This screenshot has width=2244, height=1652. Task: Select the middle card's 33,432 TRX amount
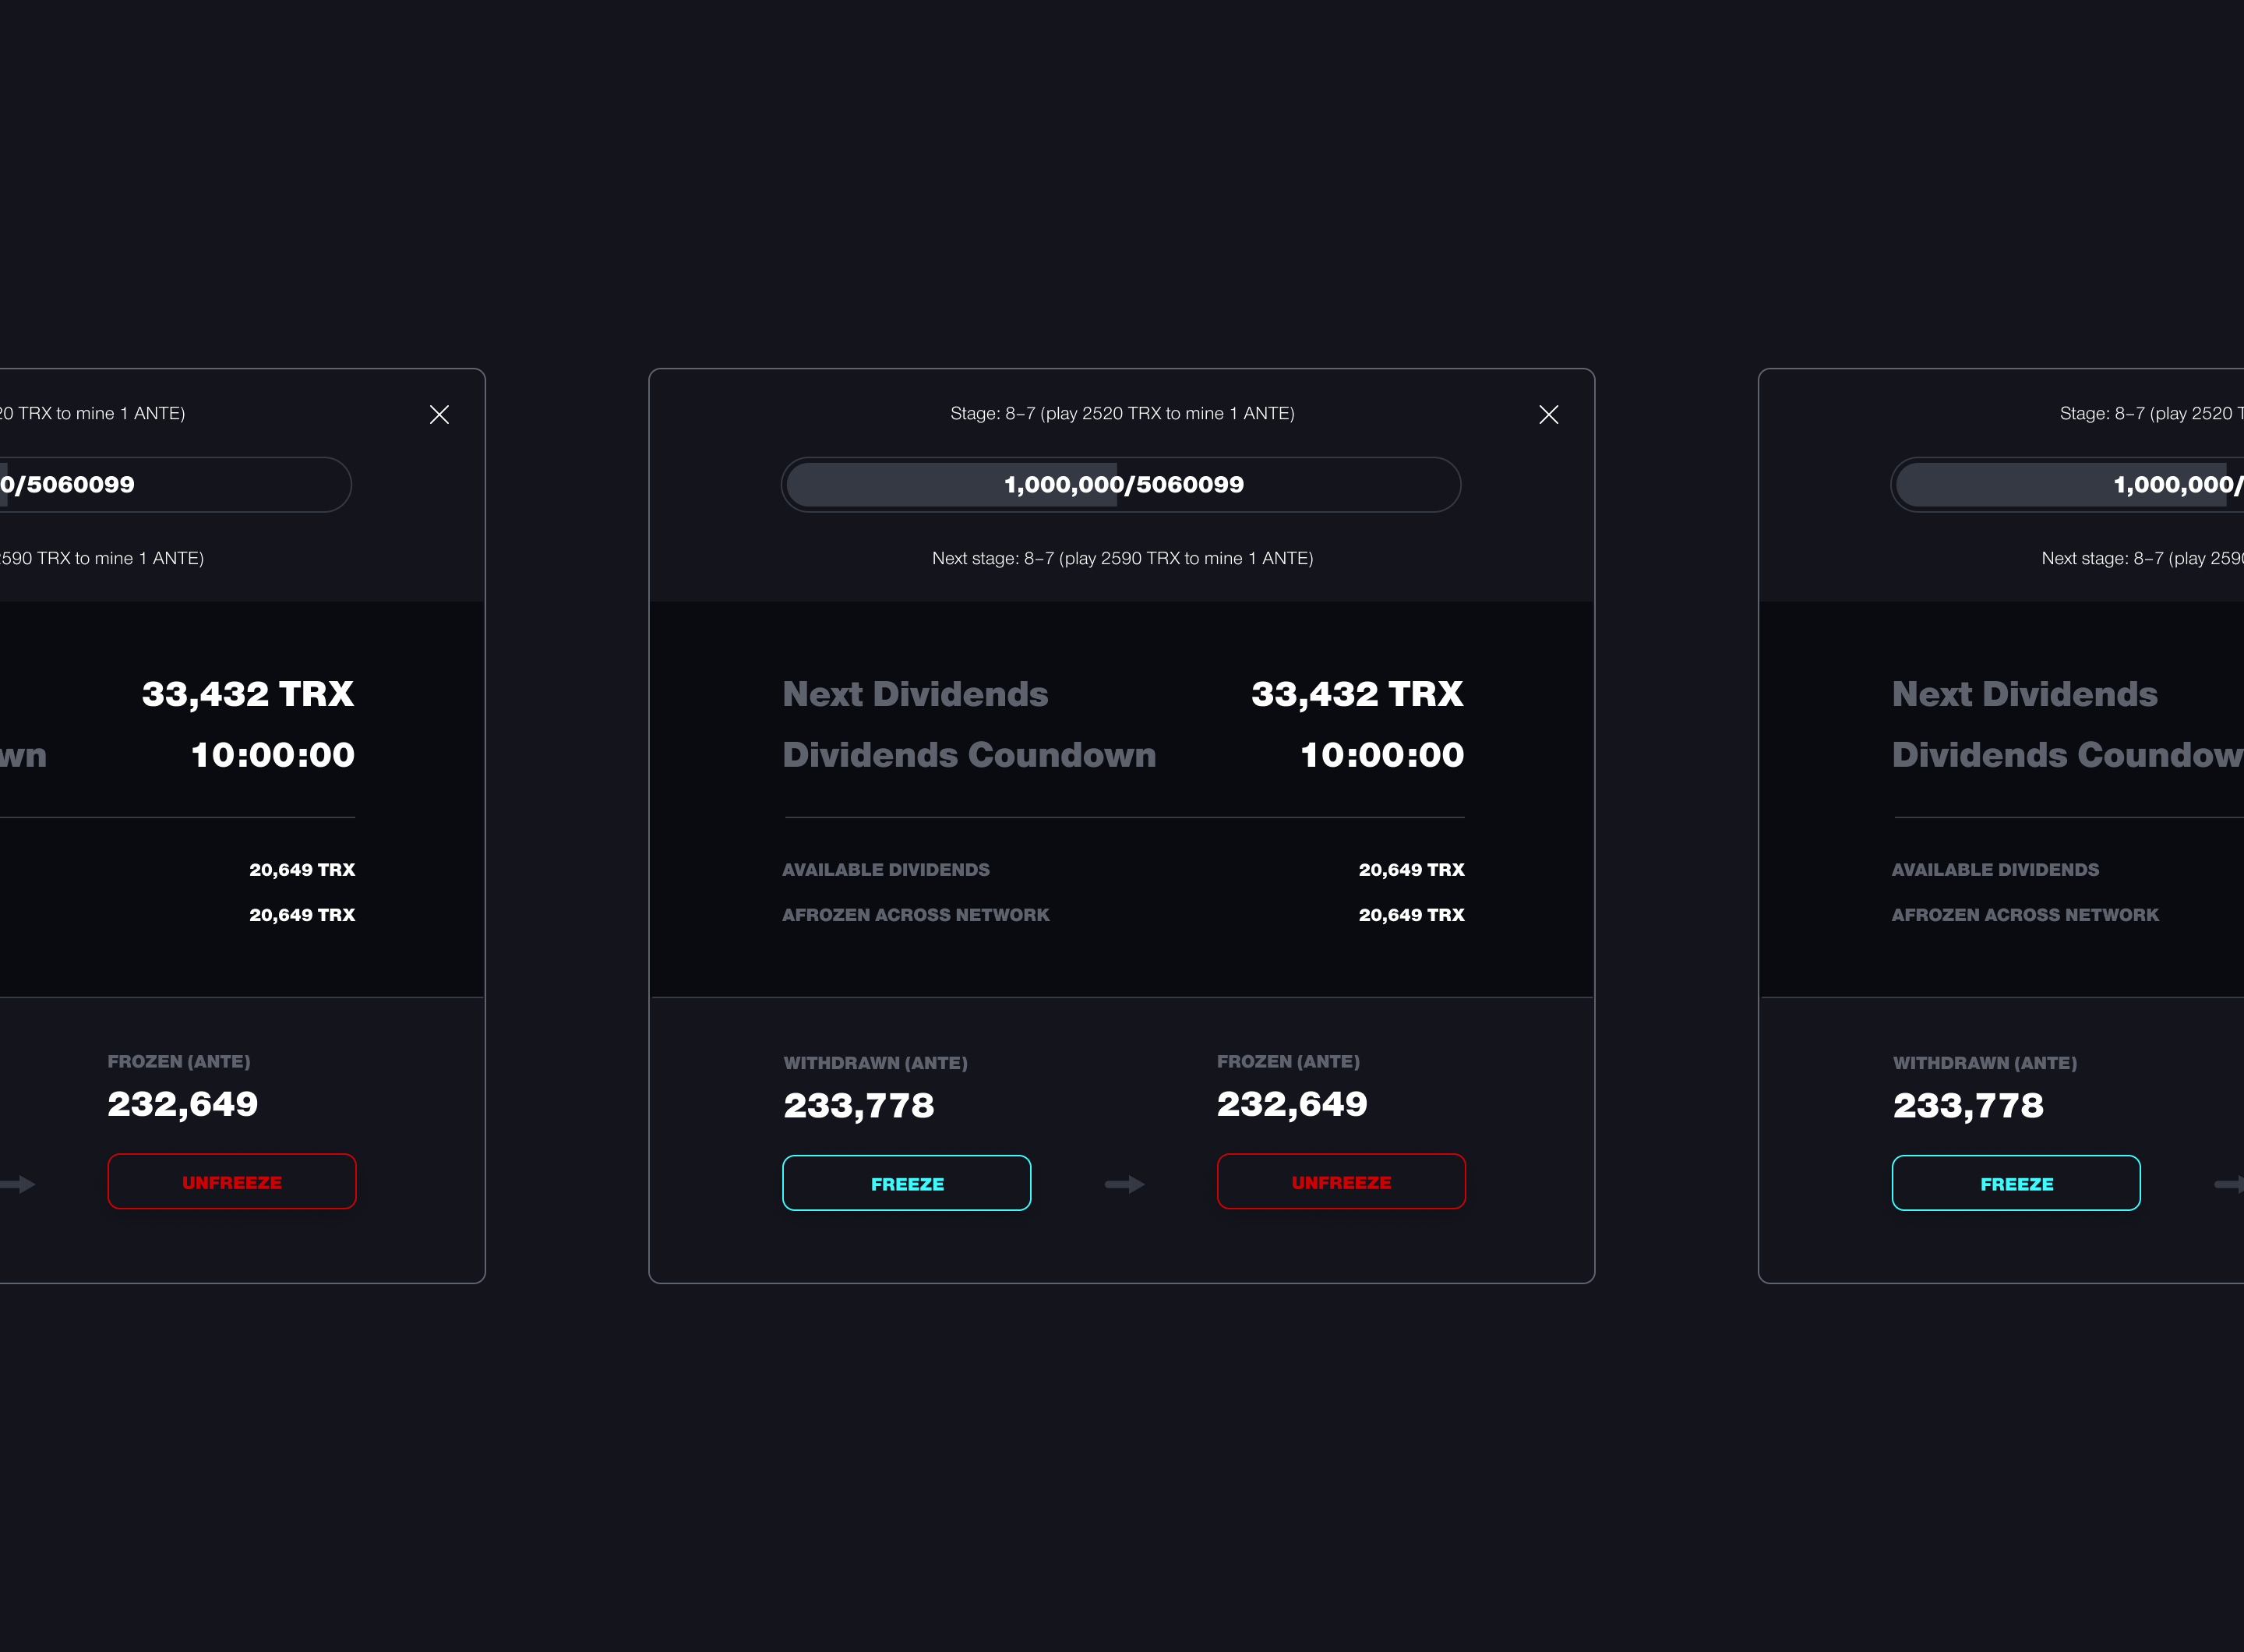point(1356,694)
